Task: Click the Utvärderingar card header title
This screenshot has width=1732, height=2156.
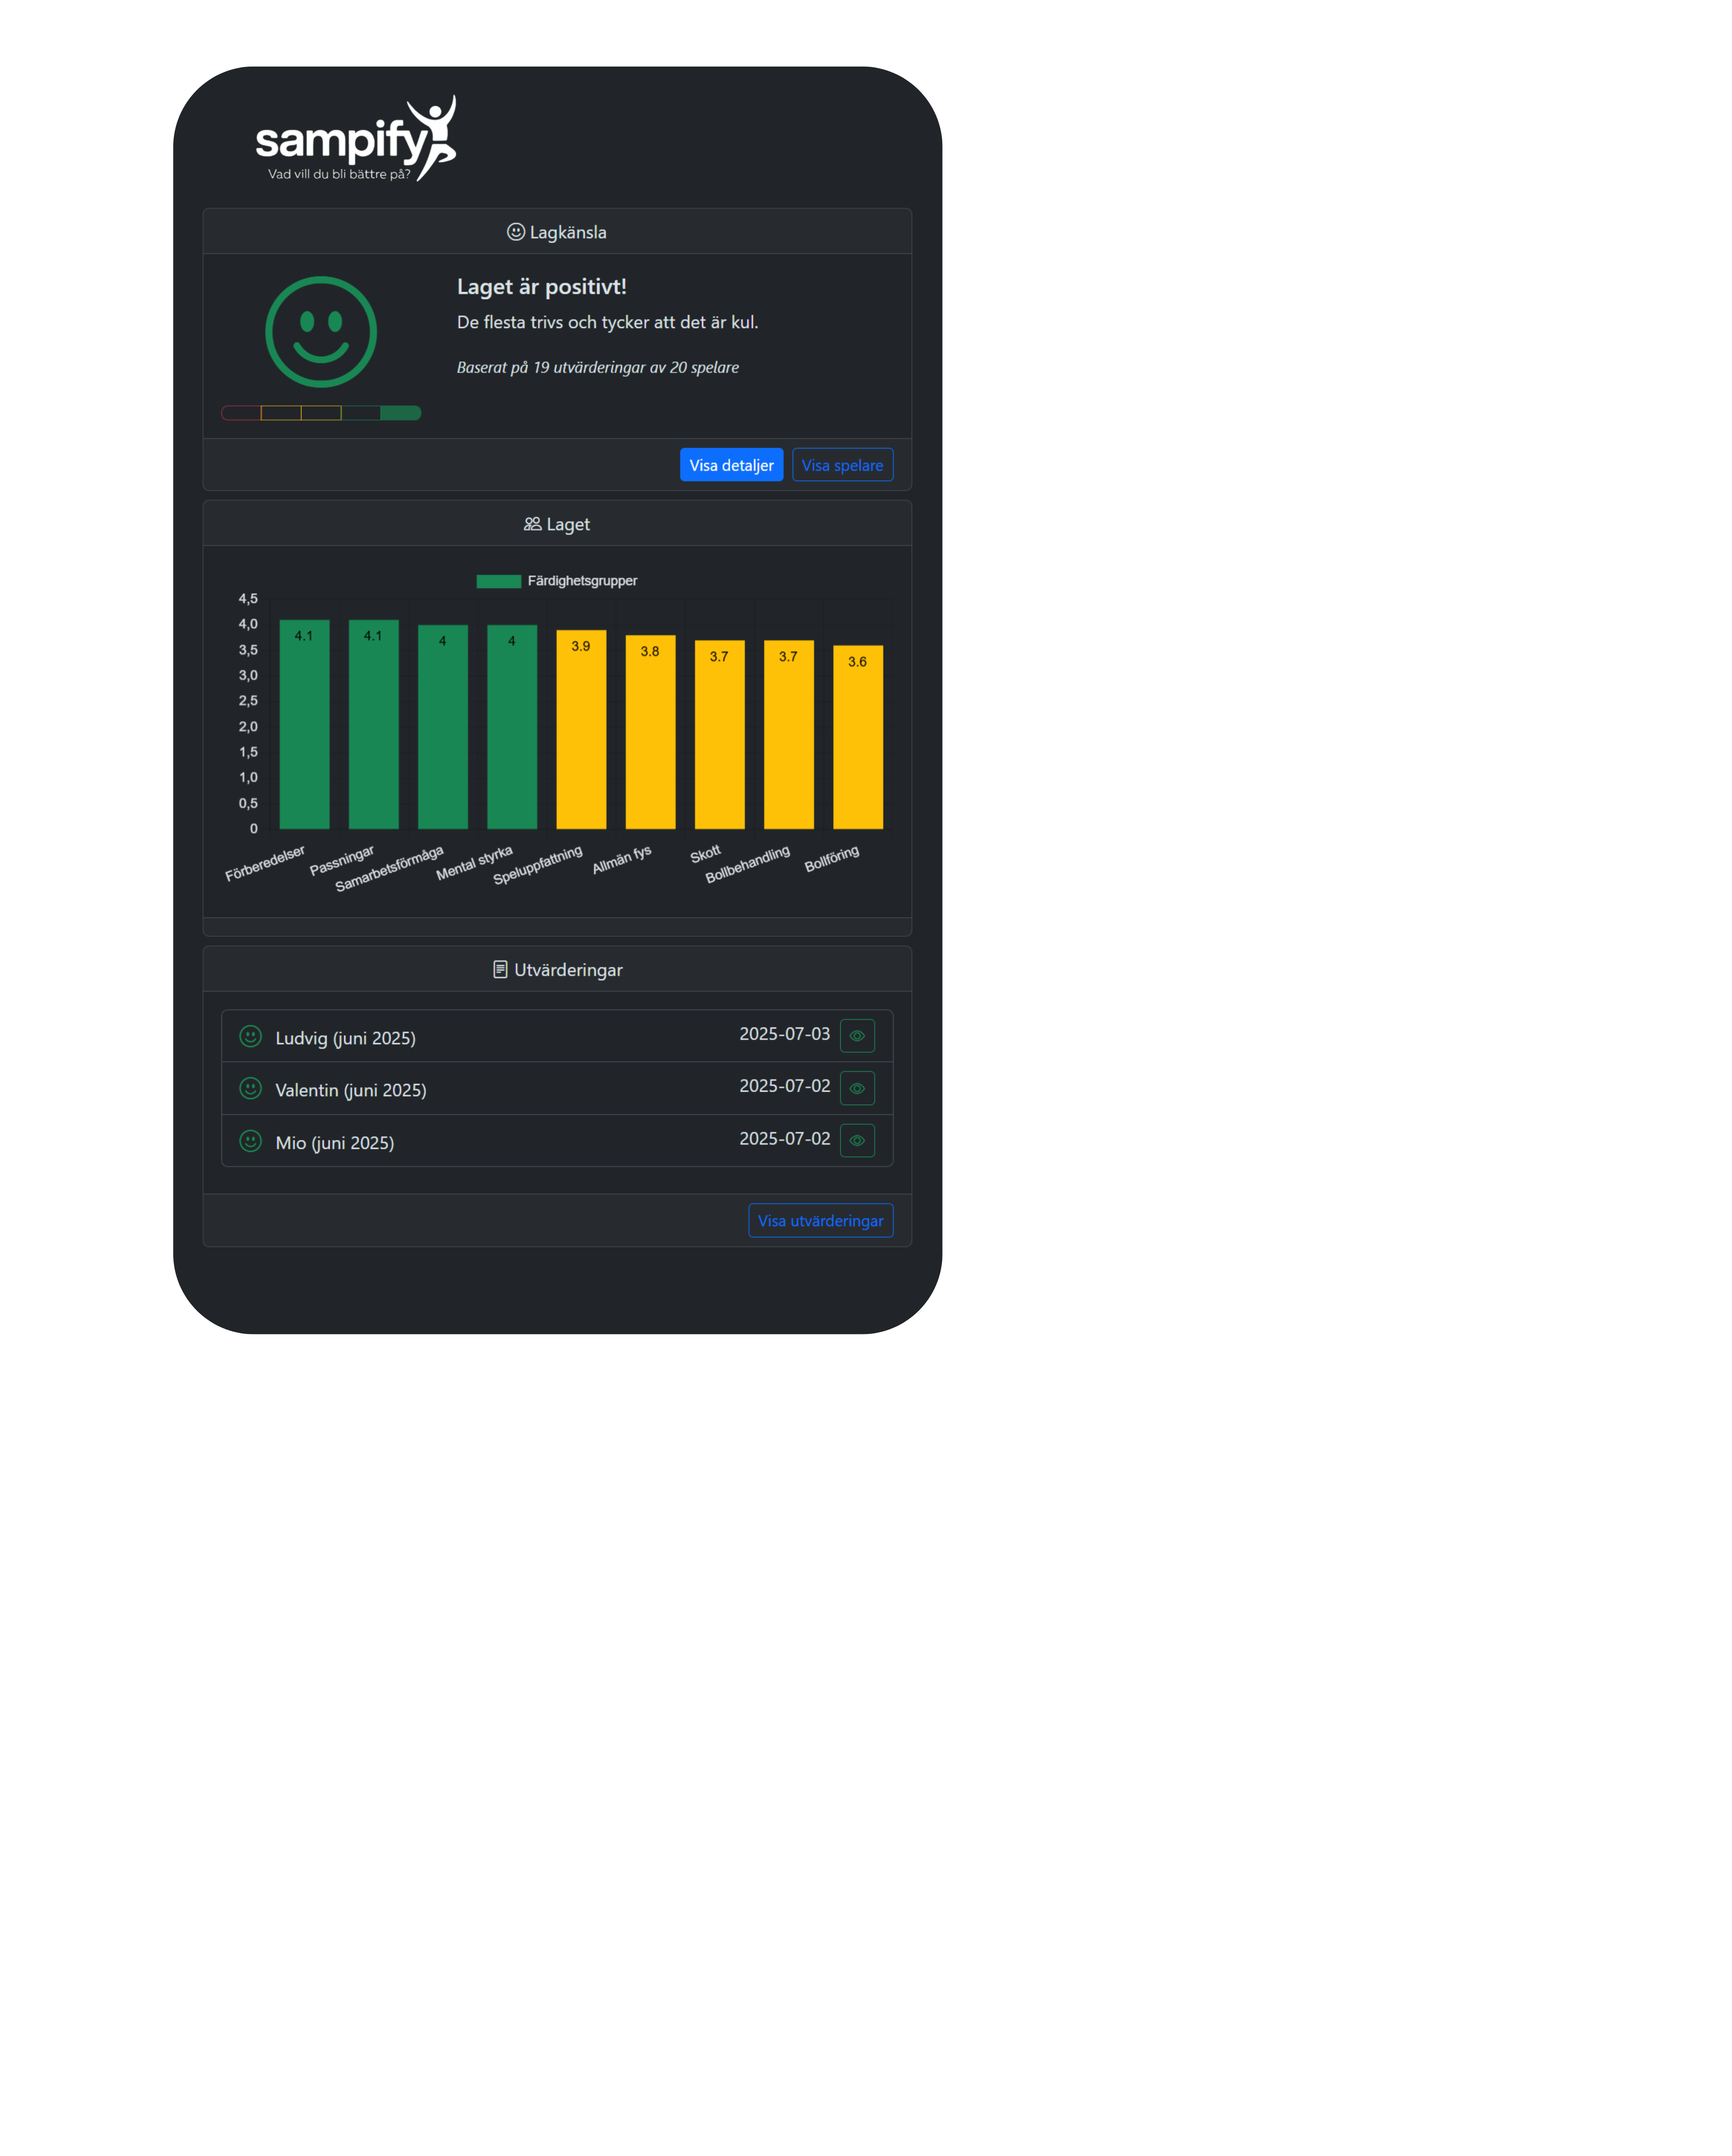Action: pyautogui.click(x=568, y=970)
